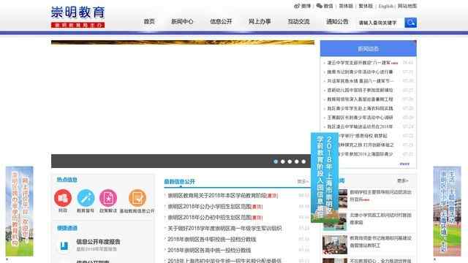This screenshot has width=468, height=263.
Task: Open 互动交流 navigation item
Action: coord(298,21)
